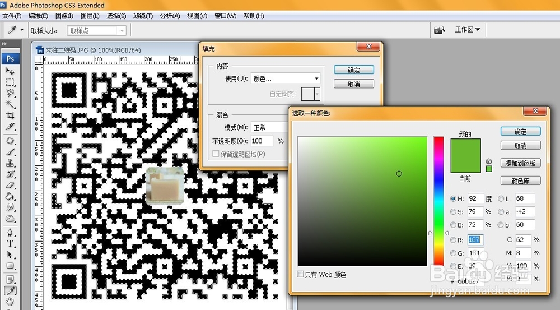The width and height of the screenshot is (560, 310).
Task: Select the Type tool
Action: pyautogui.click(x=10, y=243)
